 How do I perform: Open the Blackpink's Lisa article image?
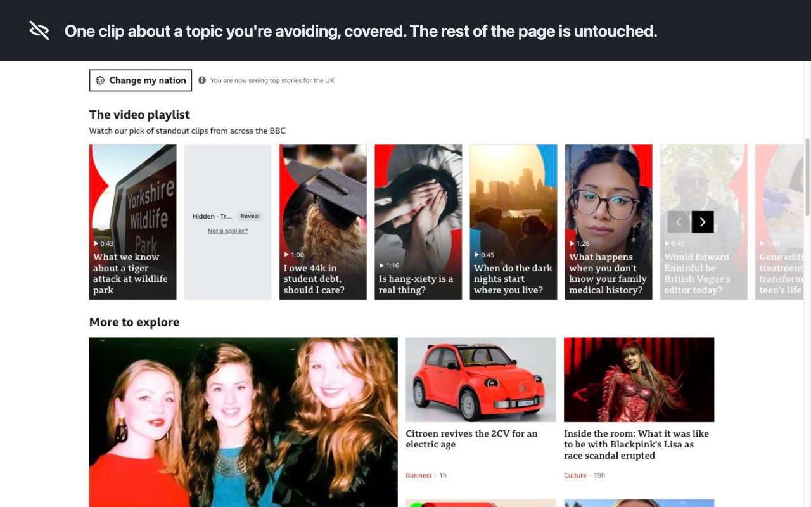click(x=639, y=380)
